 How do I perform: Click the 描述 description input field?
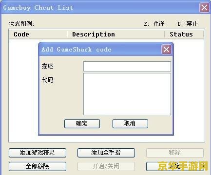point(127,66)
